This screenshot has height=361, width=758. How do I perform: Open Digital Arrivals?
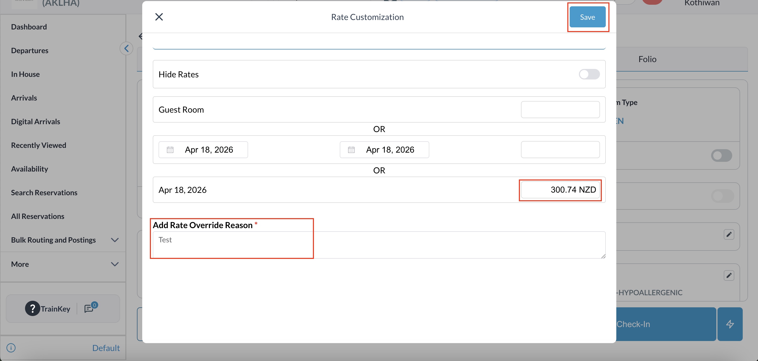tap(36, 121)
